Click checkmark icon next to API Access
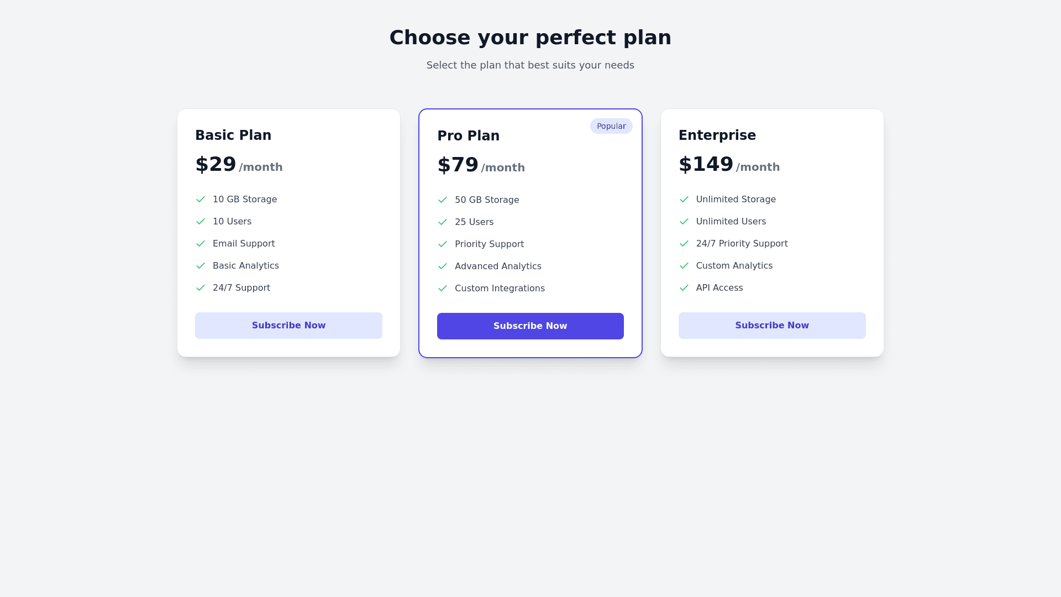The image size is (1061, 597). tap(684, 288)
